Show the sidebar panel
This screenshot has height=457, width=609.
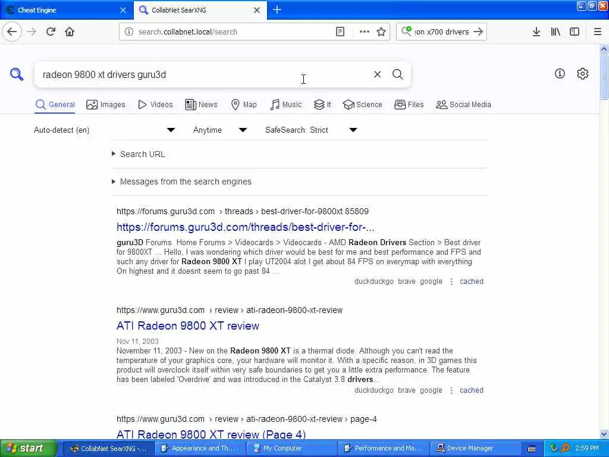[x=575, y=32]
